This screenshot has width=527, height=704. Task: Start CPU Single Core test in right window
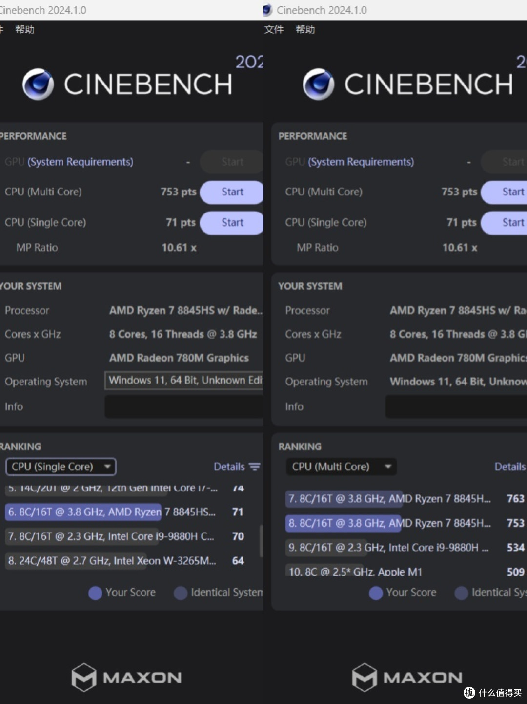(x=505, y=223)
